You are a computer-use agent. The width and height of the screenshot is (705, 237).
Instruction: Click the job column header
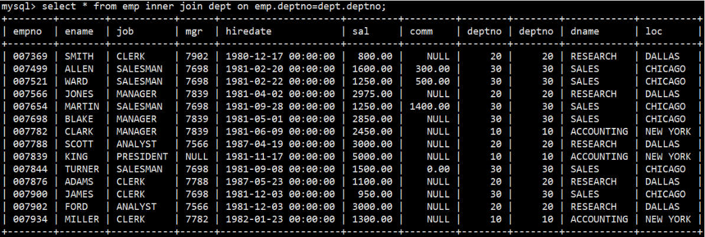(x=125, y=32)
